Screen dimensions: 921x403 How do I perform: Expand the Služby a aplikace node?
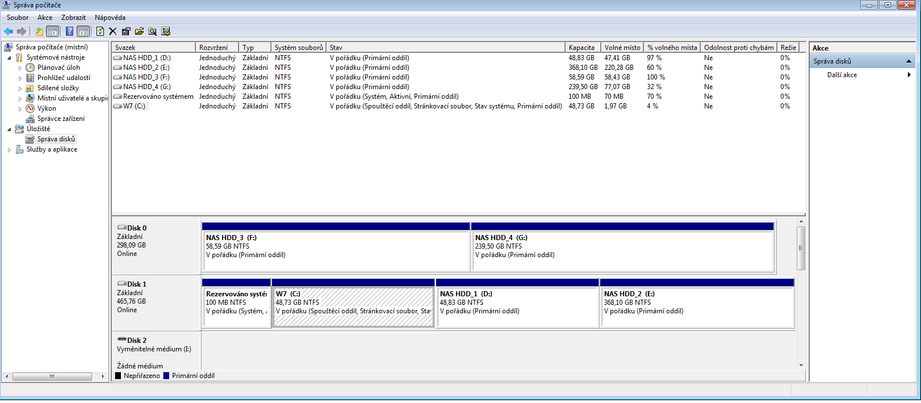click(x=9, y=150)
